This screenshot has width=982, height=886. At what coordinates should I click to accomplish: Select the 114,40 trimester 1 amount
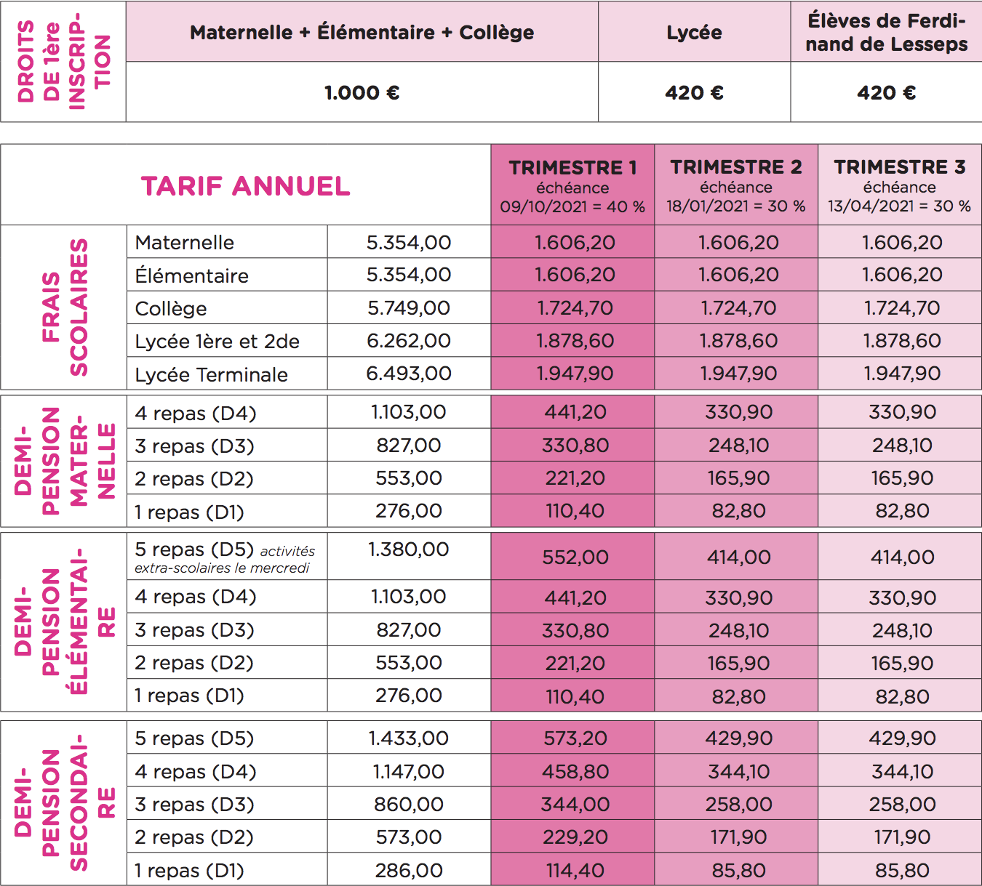(x=575, y=870)
